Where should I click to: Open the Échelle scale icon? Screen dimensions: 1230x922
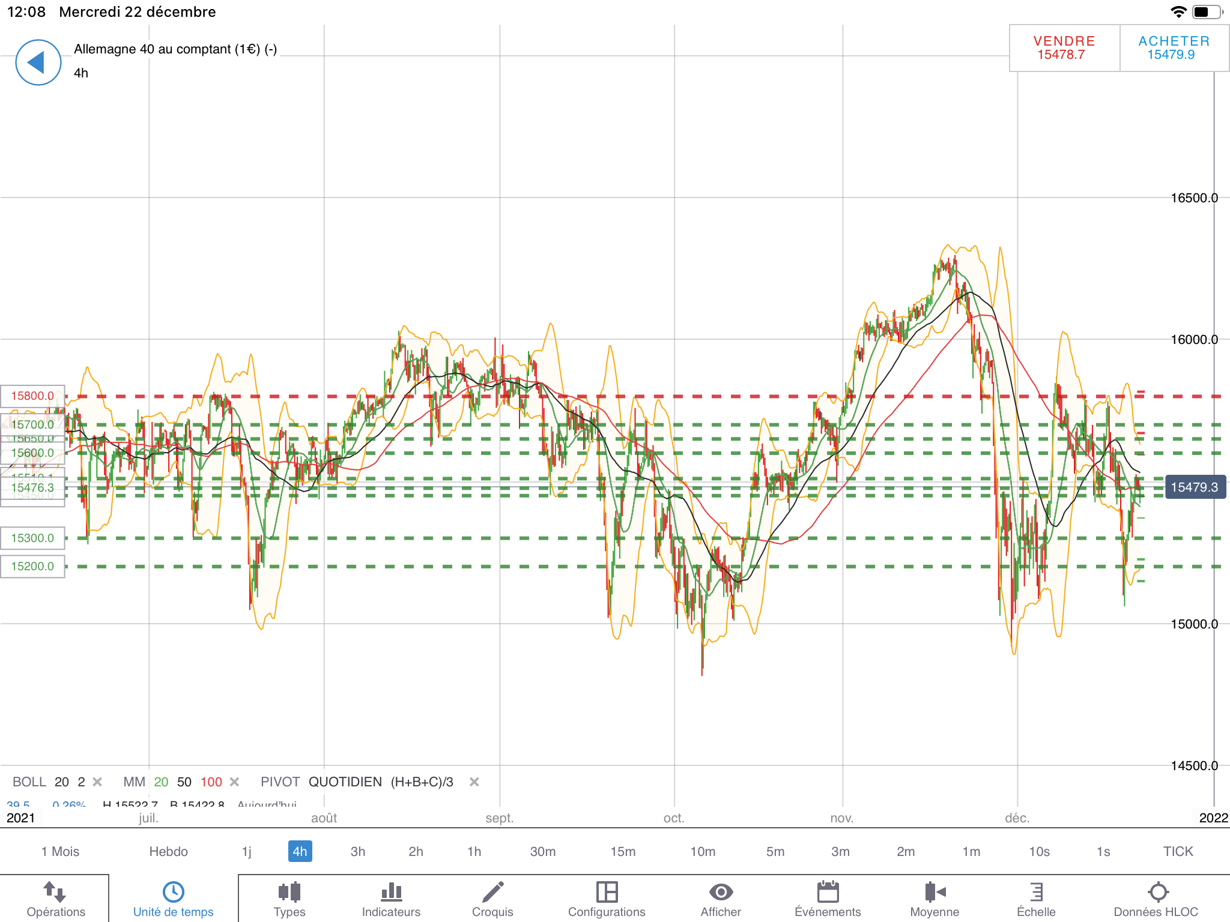point(1036,892)
